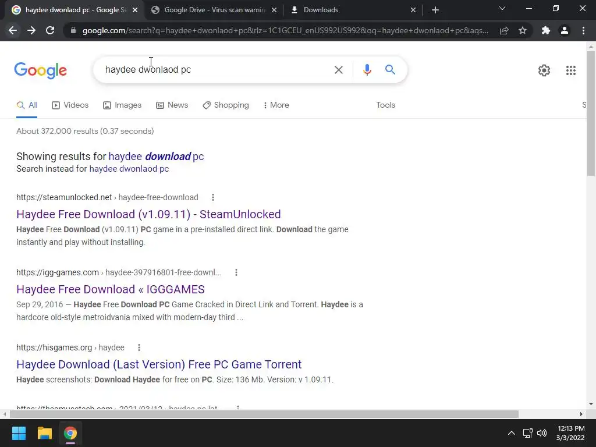Open Haydee Download Free PC Game Torrent result
The image size is (596, 447).
click(159, 364)
